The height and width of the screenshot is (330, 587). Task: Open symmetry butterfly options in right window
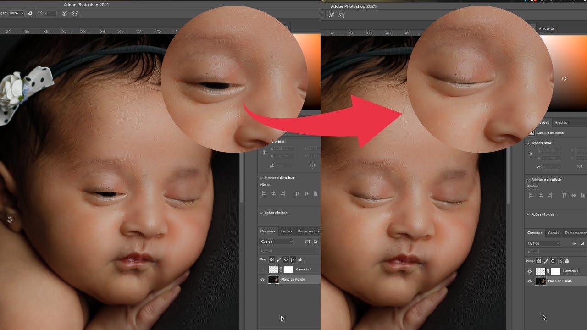coord(342,15)
